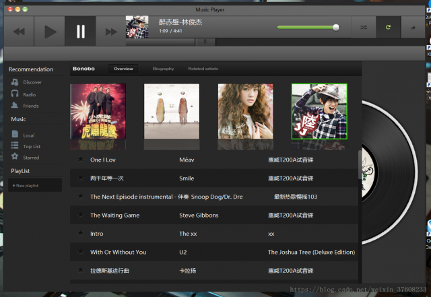The image size is (431, 297).
Task: Click the Bonobo artist heading
Action: (84, 69)
